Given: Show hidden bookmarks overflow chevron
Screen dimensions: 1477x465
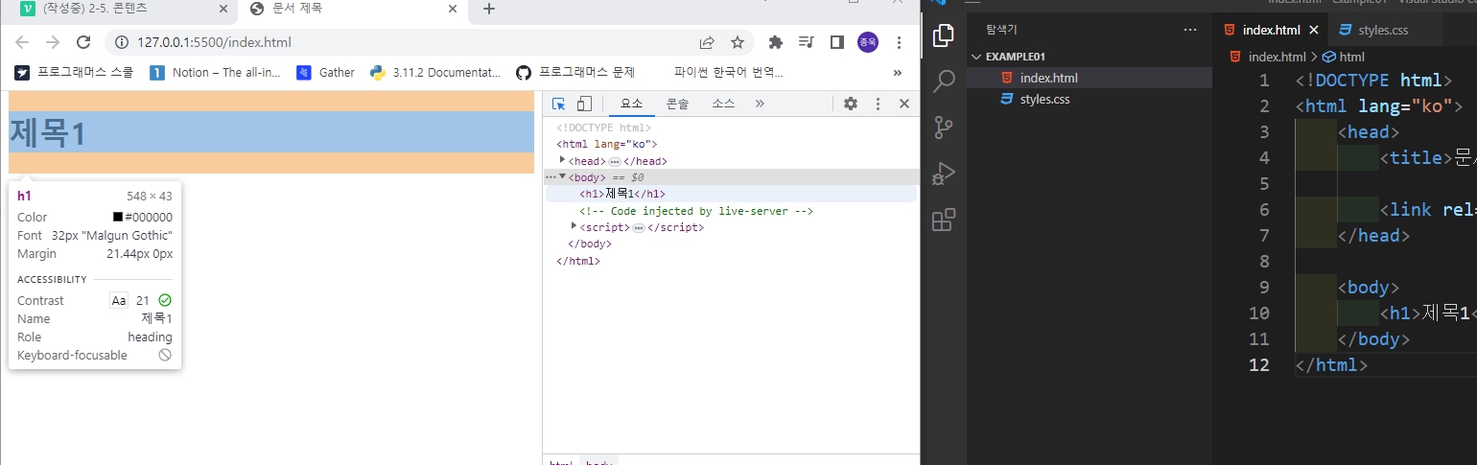Looking at the screenshot, I should pos(898,72).
